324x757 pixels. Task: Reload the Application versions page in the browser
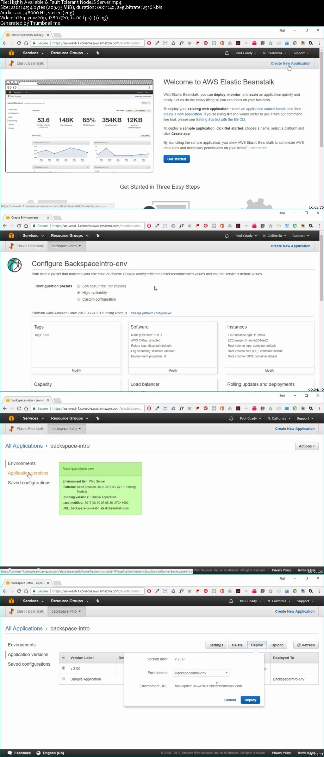(x=19, y=591)
